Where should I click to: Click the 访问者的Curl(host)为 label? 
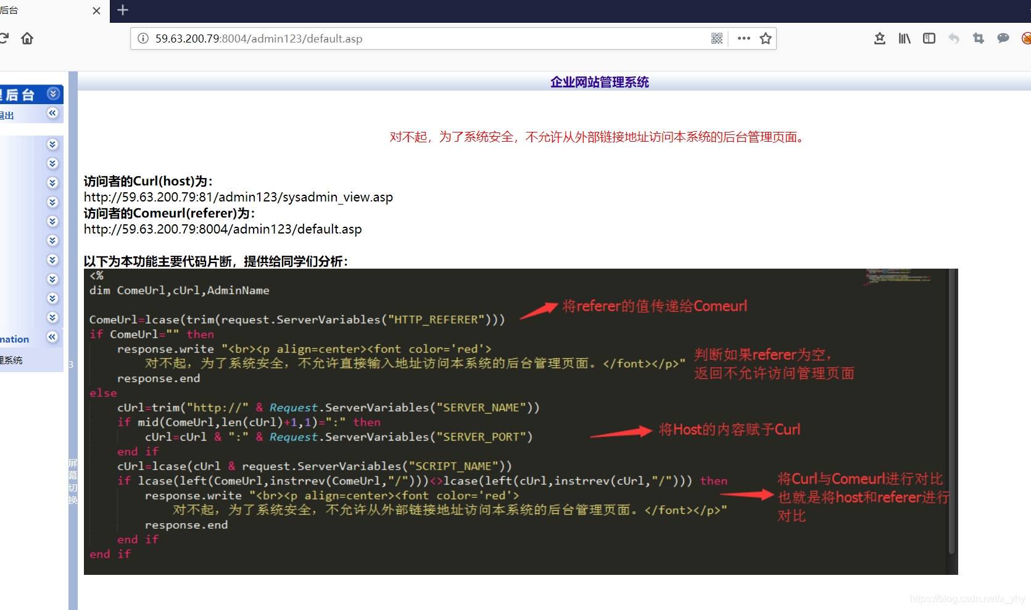click(x=148, y=181)
